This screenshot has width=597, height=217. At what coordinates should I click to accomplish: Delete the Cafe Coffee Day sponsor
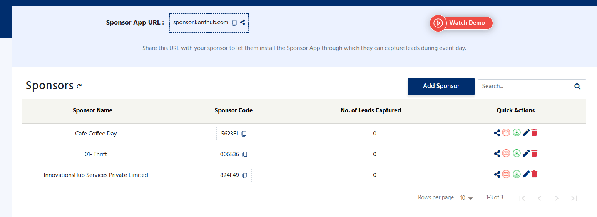534,132
